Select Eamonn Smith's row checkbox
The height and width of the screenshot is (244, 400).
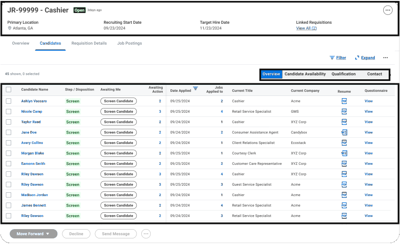pyautogui.click(x=9, y=164)
